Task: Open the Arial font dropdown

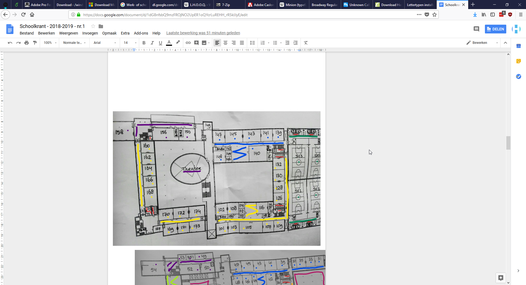Action: 105,43
